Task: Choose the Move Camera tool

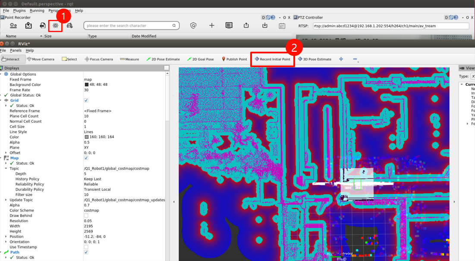Action: pos(41,59)
